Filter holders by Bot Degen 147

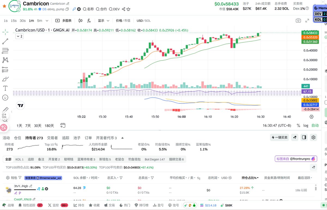pos(155,159)
